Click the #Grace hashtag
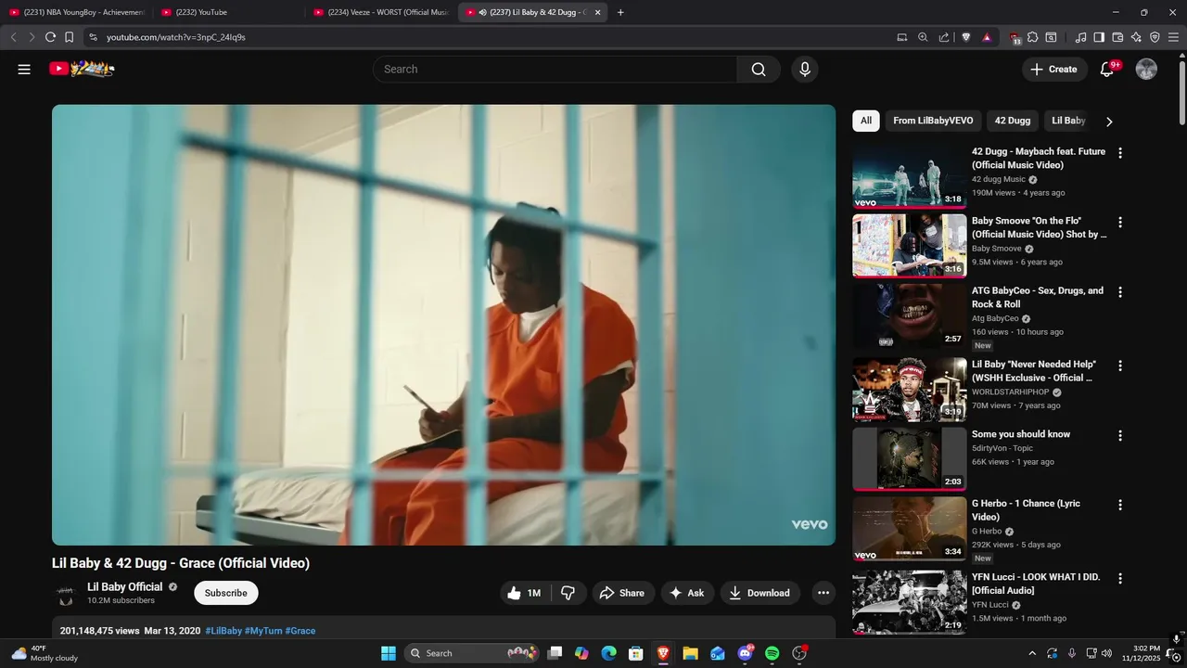Image resolution: width=1187 pixels, height=668 pixels. click(300, 631)
